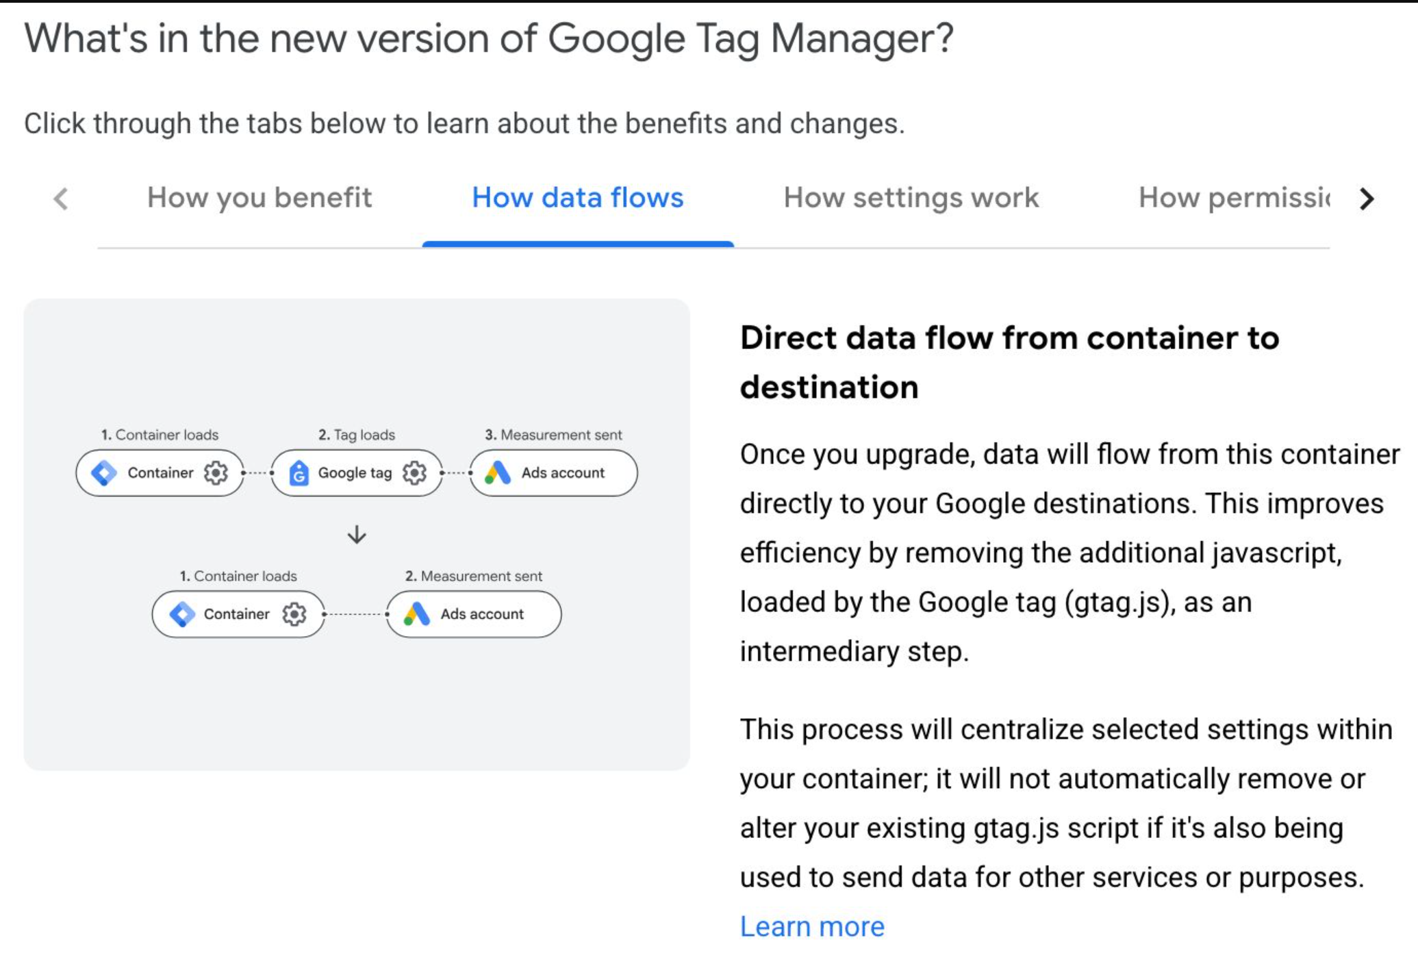Follow the Learn more link
Image resolution: width=1418 pixels, height=977 pixels.
tap(812, 926)
